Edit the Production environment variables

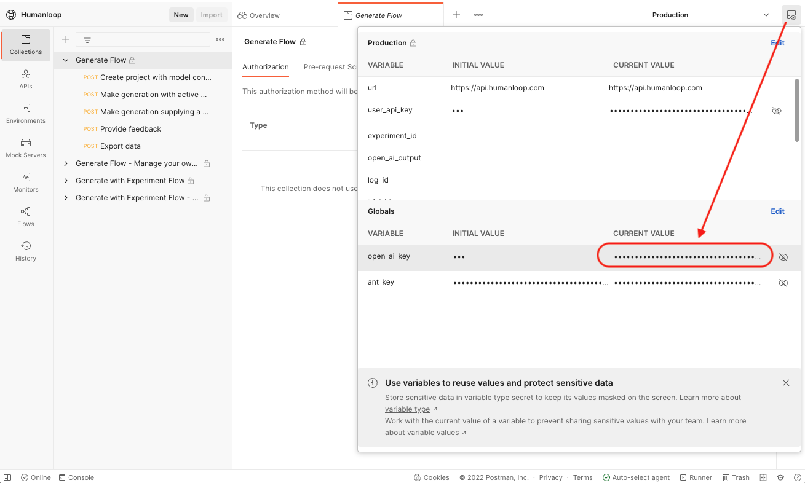(x=778, y=43)
